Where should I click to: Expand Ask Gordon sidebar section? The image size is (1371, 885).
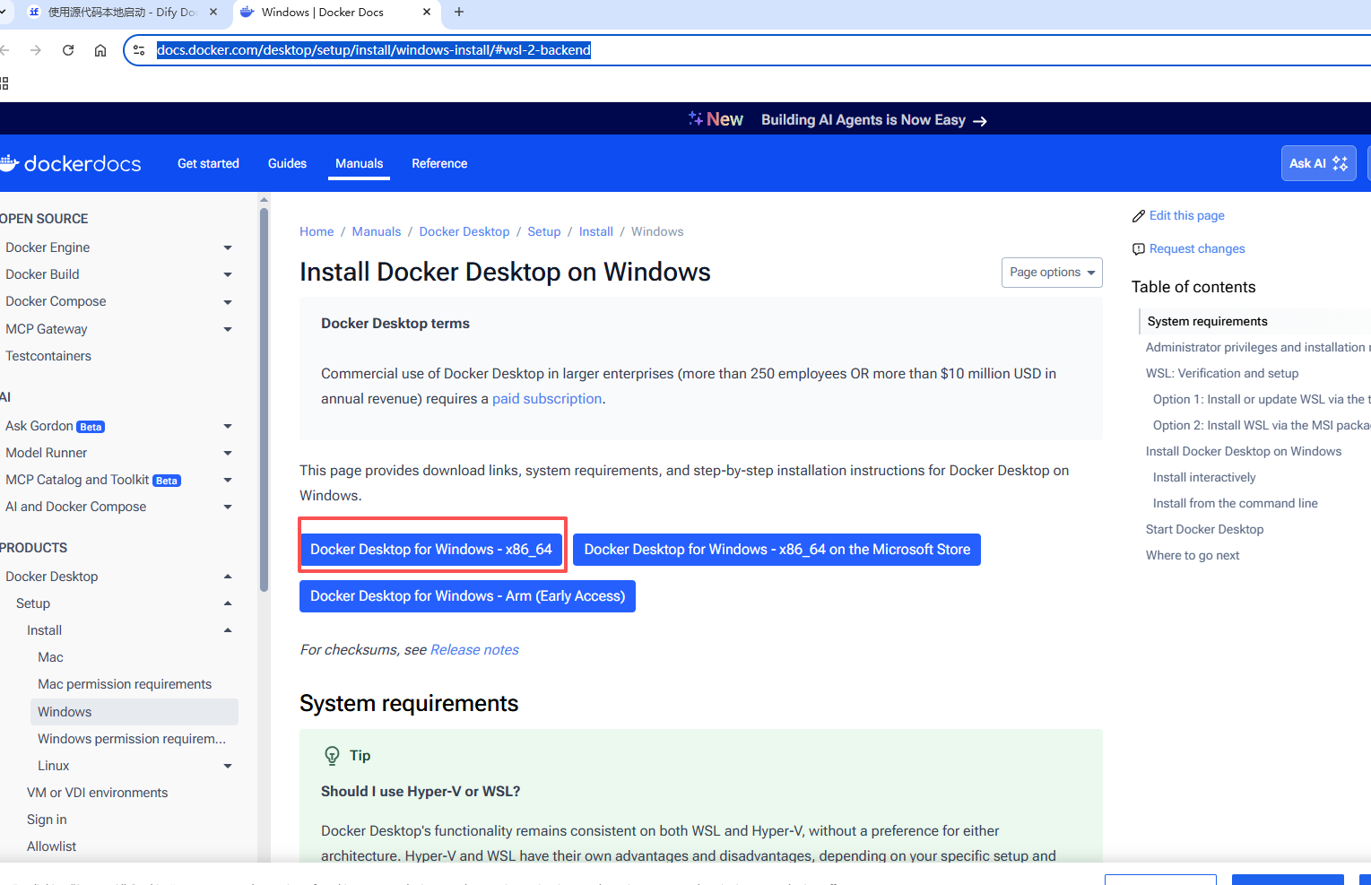coord(228,426)
